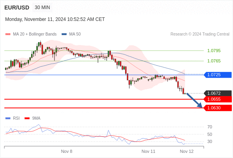Click the blue RSI legend swatch

[x=8, y=118]
